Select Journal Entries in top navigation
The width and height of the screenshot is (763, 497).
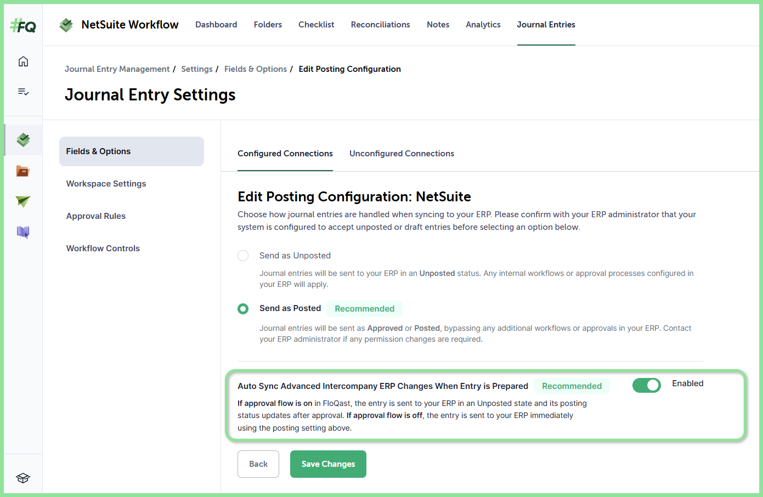pos(546,25)
